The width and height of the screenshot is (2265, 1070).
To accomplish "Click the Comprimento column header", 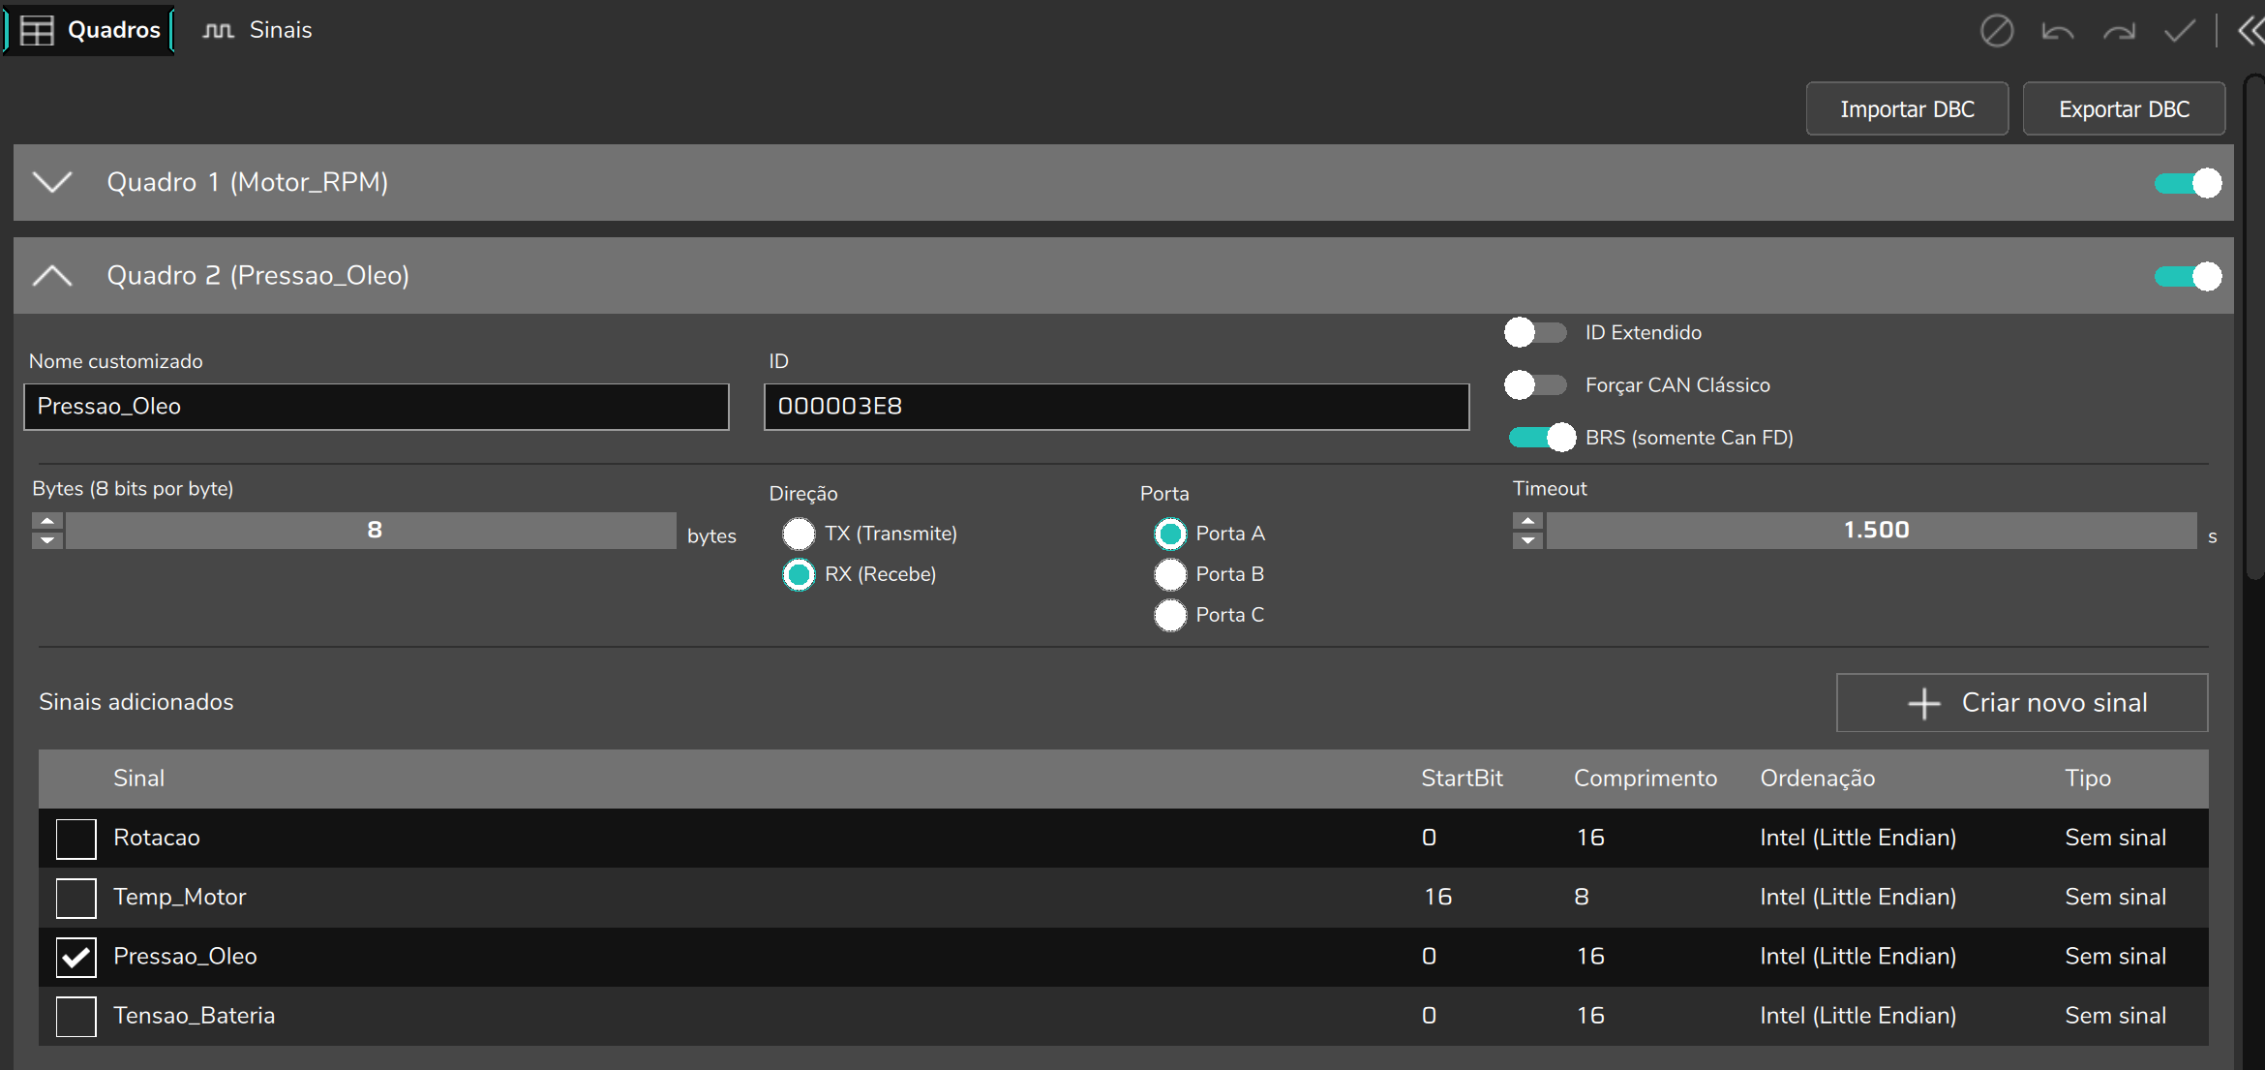I will pyautogui.click(x=1646, y=779).
